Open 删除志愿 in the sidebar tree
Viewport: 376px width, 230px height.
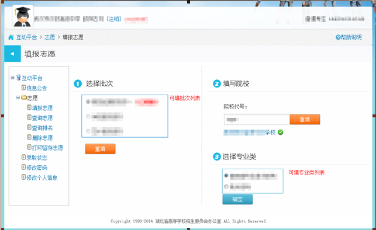click(x=43, y=138)
